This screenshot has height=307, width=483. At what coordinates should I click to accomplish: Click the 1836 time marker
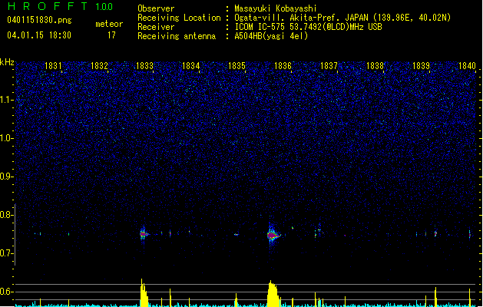(283, 66)
